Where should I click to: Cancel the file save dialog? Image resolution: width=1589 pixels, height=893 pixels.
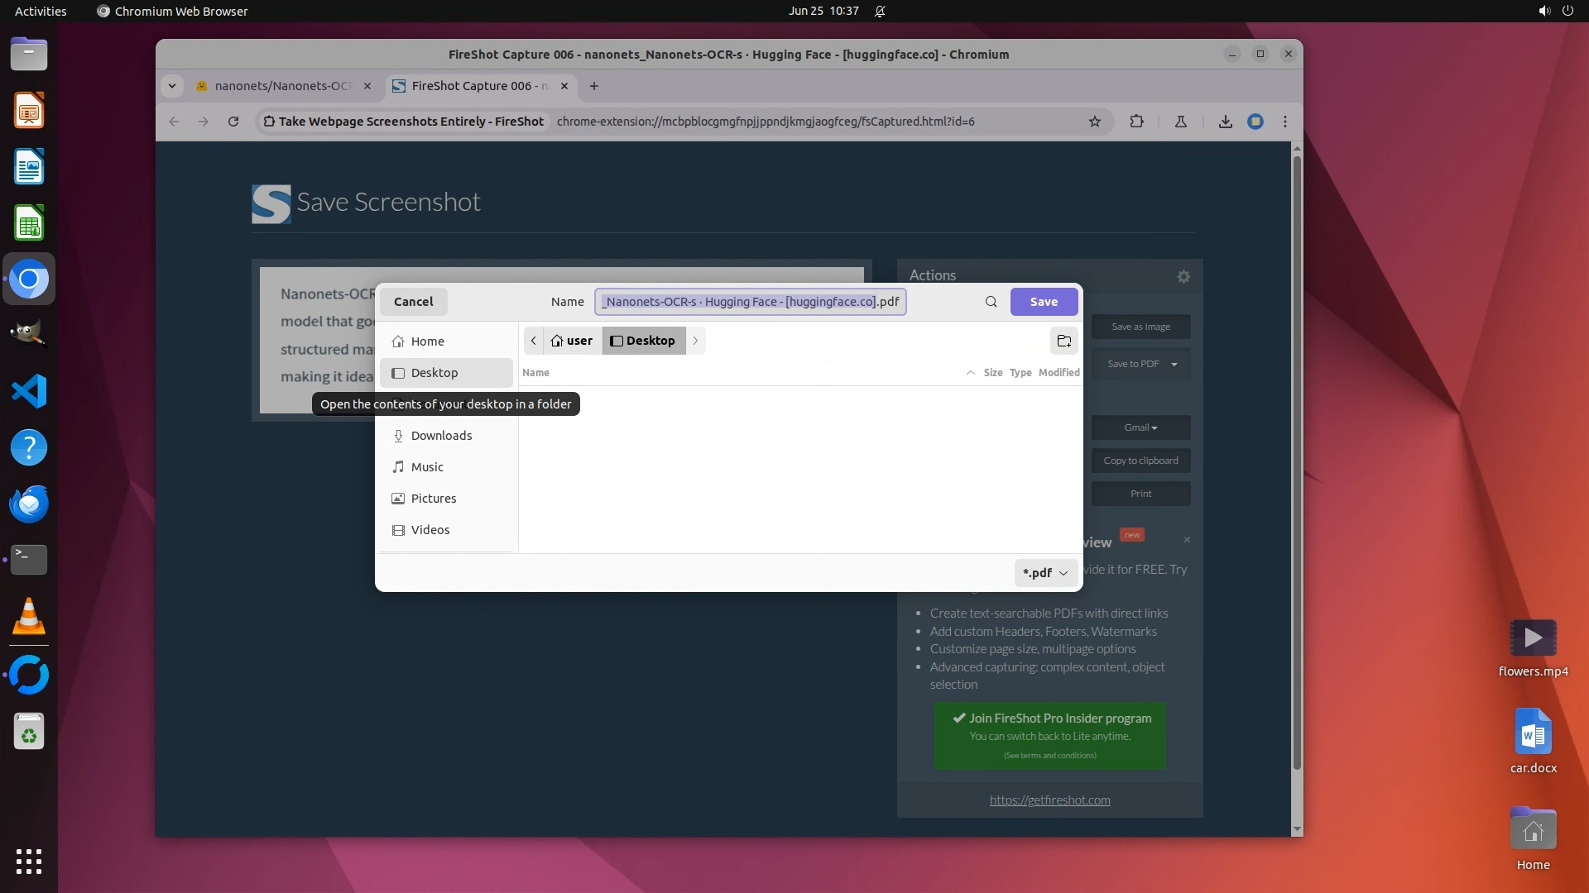[413, 302]
